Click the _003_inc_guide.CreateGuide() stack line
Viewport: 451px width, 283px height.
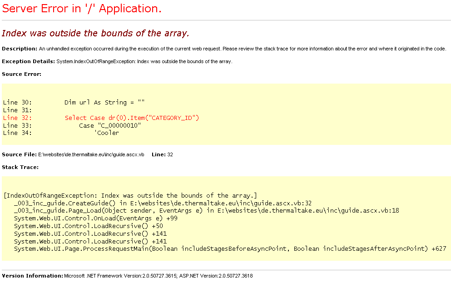coord(163,204)
